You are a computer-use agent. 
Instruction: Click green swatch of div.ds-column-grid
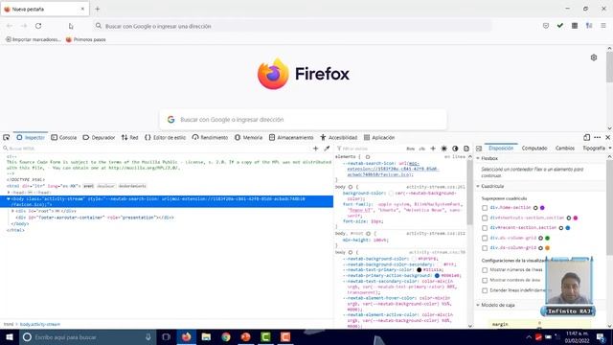tap(547, 239)
